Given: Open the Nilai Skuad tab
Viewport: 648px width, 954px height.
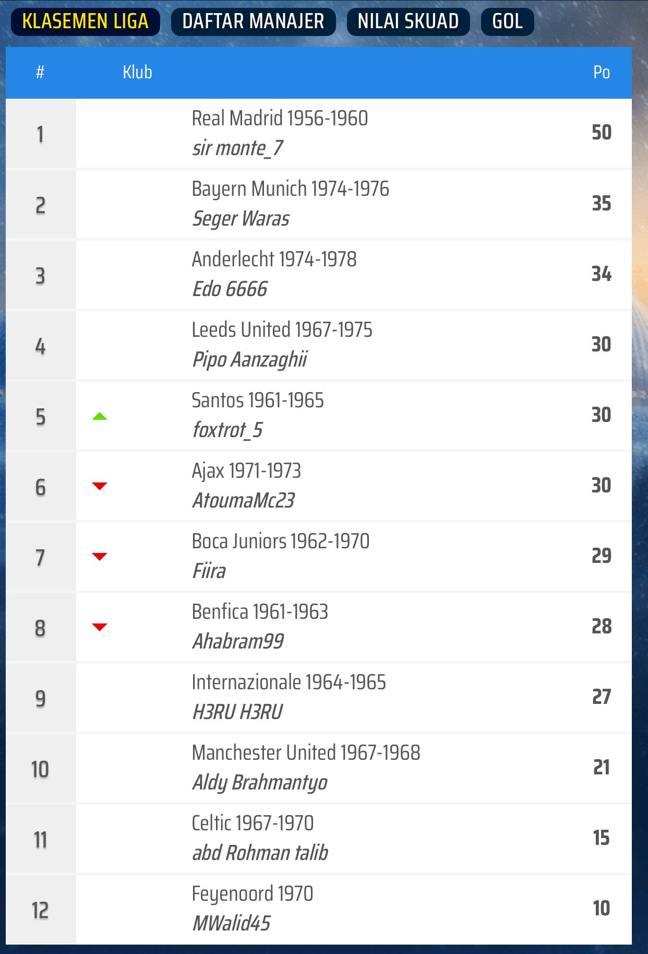Looking at the screenshot, I should 408,21.
